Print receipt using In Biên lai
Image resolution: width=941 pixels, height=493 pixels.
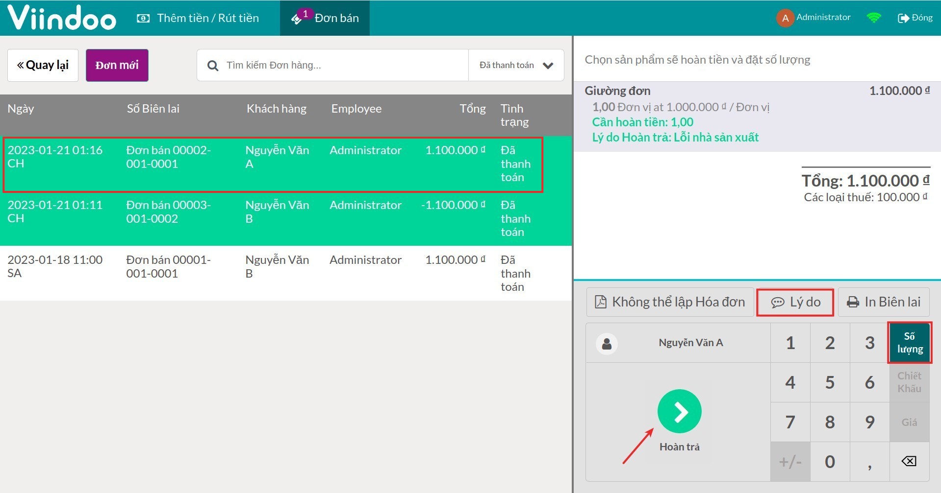pos(884,302)
